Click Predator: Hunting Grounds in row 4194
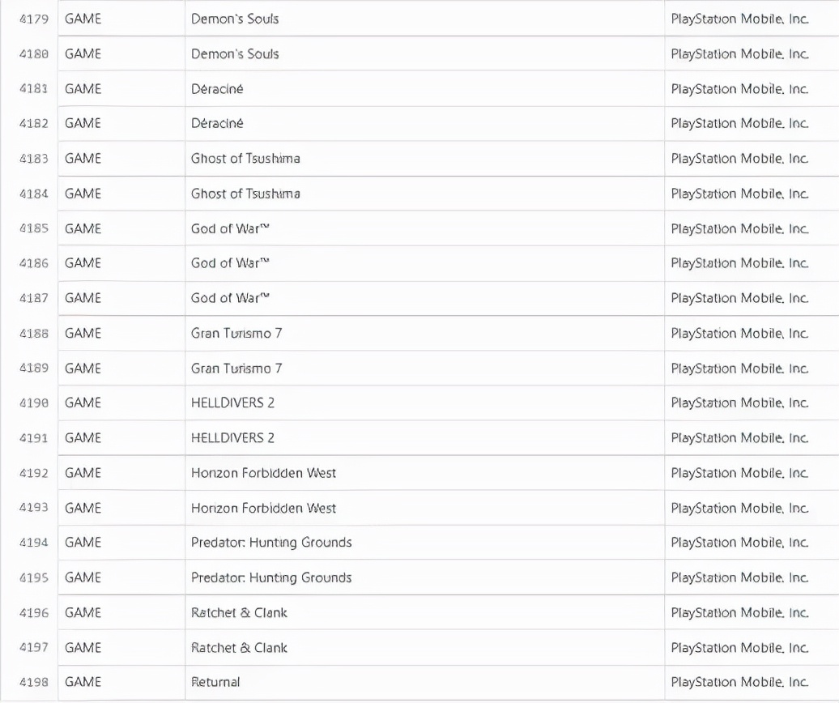Screen dimensions: 839x703 [x=271, y=543]
